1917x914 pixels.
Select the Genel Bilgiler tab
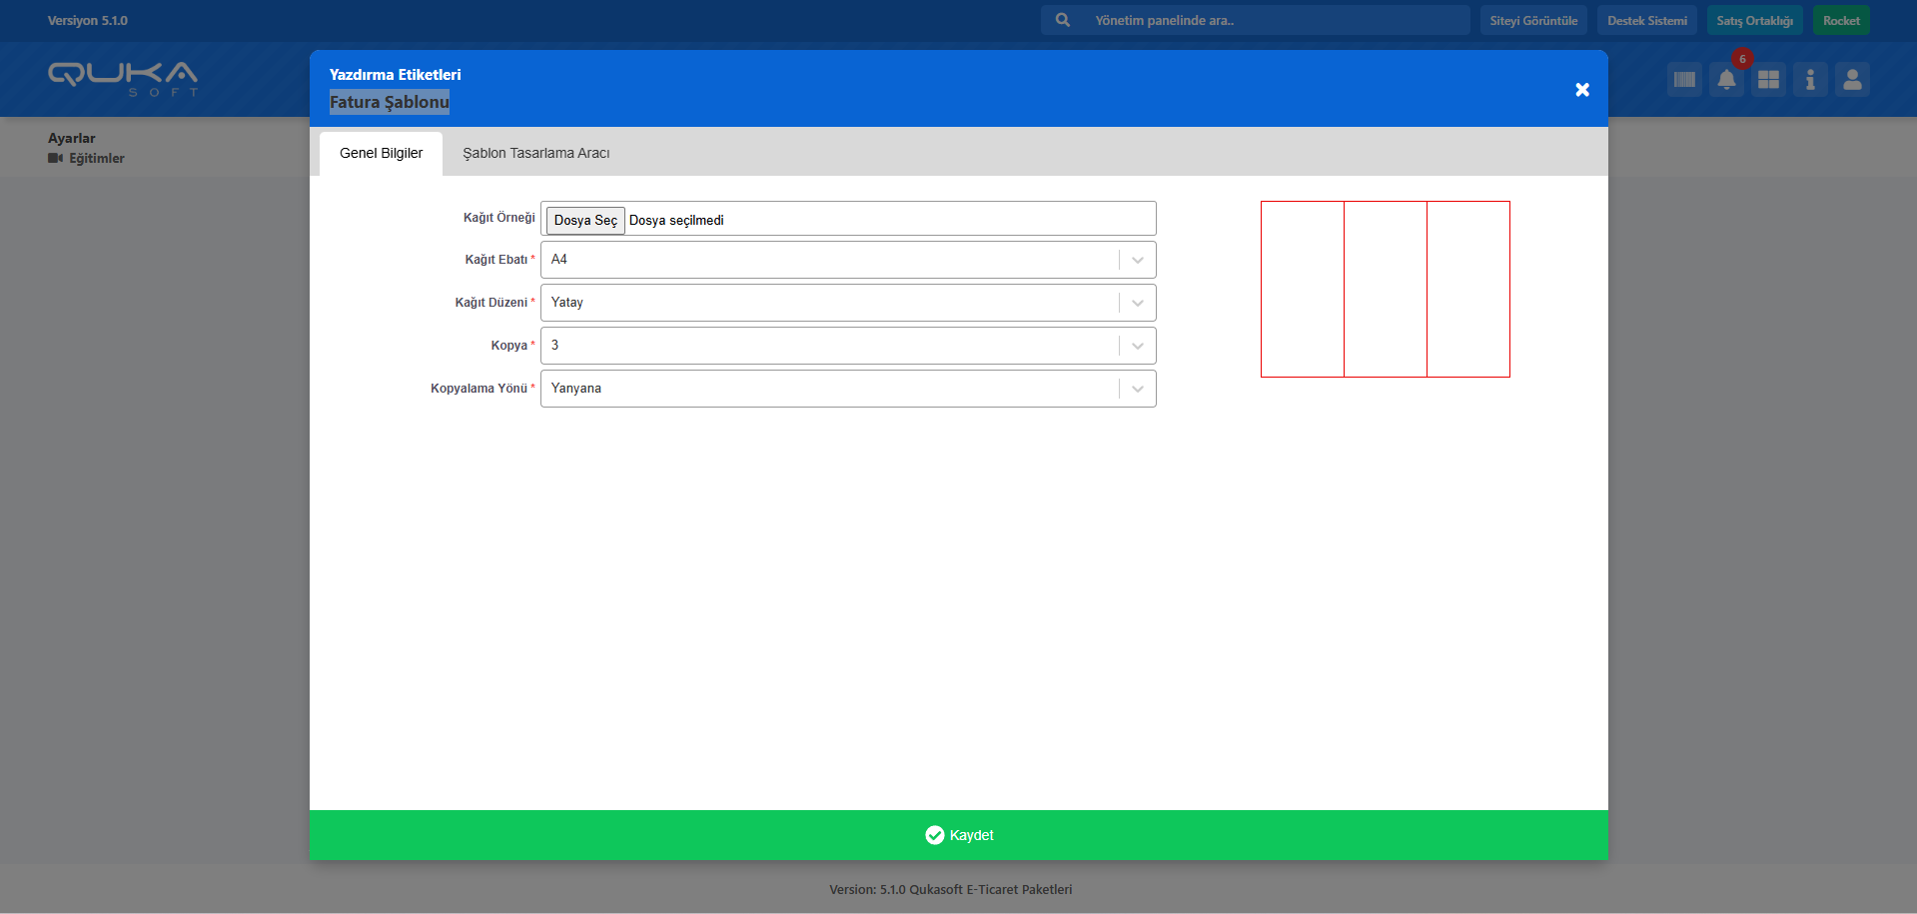(381, 153)
